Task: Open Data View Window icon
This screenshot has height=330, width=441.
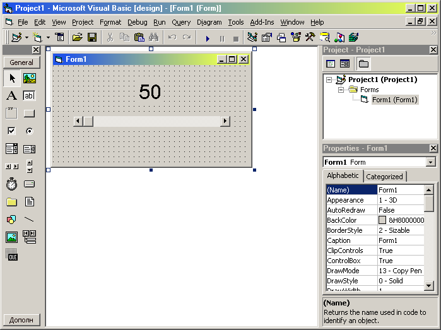Action: (x=325, y=37)
